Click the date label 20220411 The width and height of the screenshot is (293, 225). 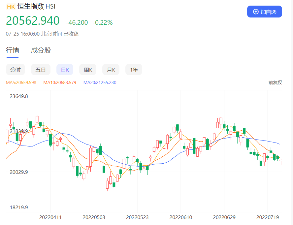50,217
